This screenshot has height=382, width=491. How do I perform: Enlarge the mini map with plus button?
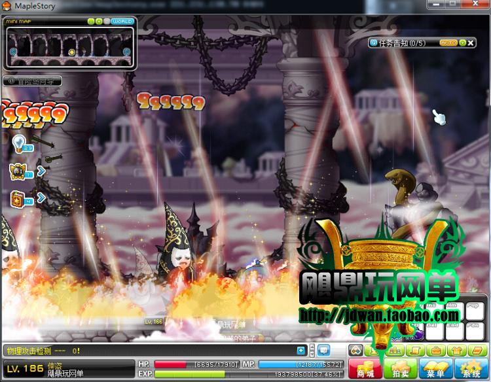point(99,22)
